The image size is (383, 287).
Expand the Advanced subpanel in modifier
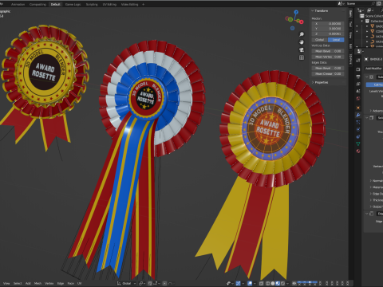[370, 111]
